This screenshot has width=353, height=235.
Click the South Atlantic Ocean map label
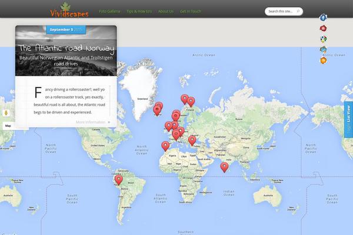tap(161, 199)
